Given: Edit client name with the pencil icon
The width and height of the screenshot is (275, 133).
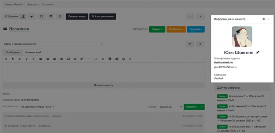Looking at the screenshot, I should [257, 52].
